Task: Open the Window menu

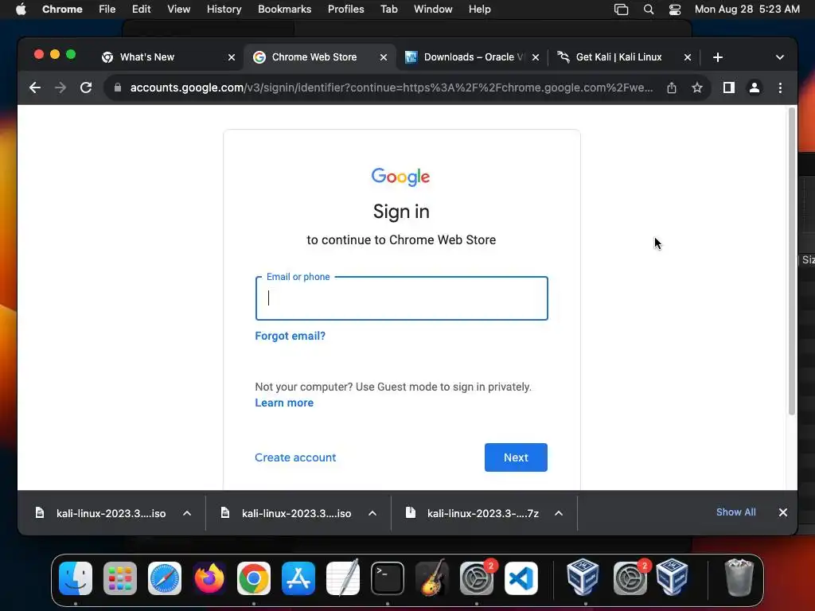Action: click(433, 10)
